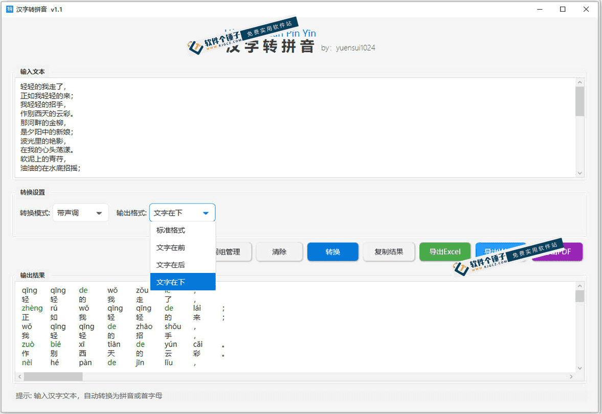The width and height of the screenshot is (602, 414).
Task: Click 复制结果 to copy results
Action: 389,251
